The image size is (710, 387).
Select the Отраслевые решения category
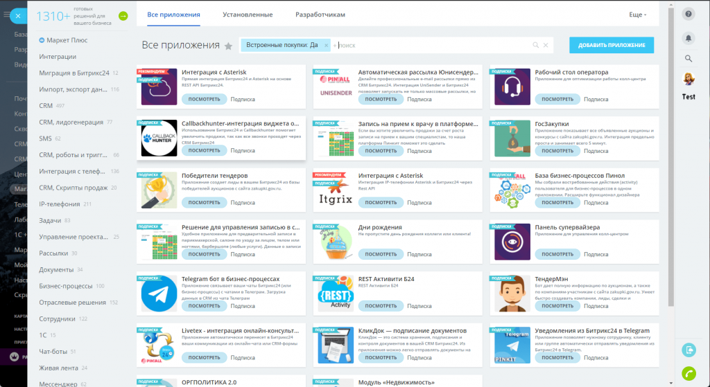pyautogui.click(x=72, y=303)
